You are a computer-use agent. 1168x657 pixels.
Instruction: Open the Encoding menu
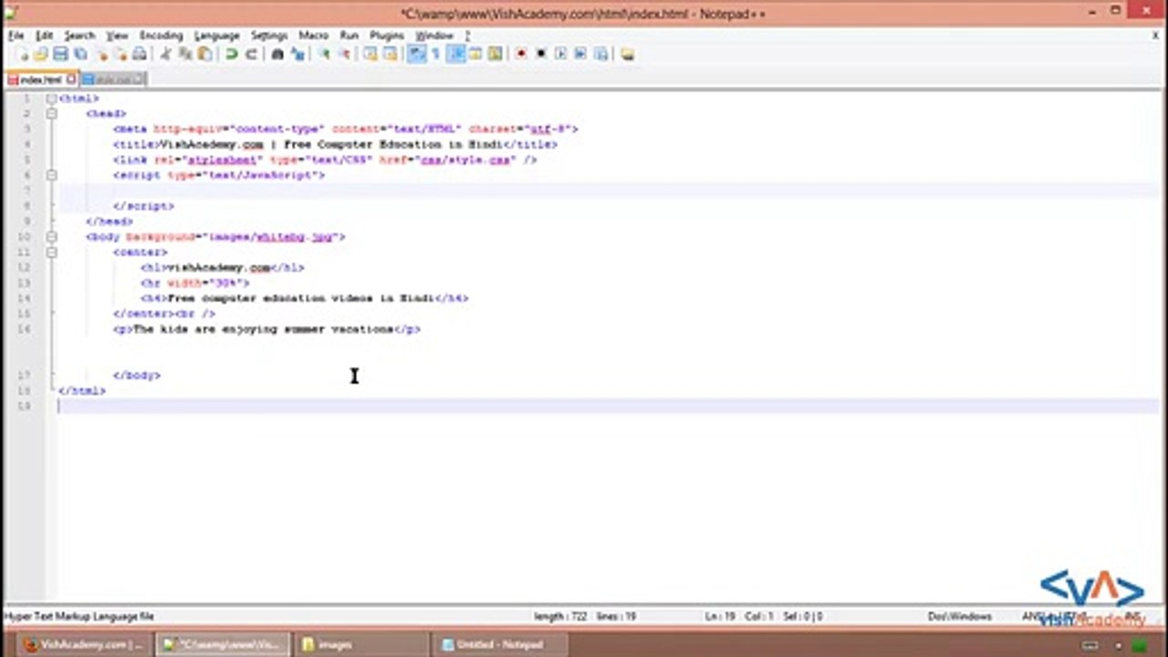pos(161,36)
